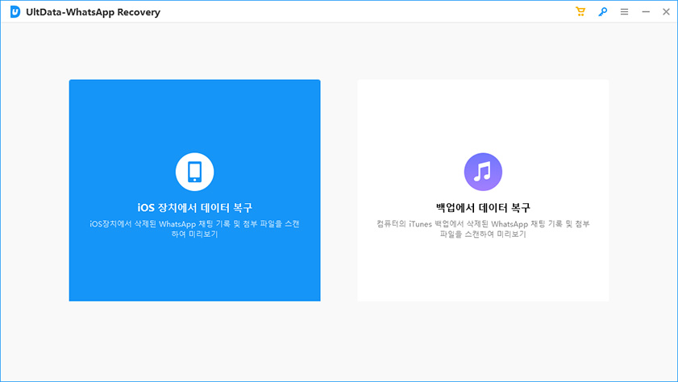This screenshot has height=382, width=678.
Task: Minimize the UltData window
Action: pos(645,12)
